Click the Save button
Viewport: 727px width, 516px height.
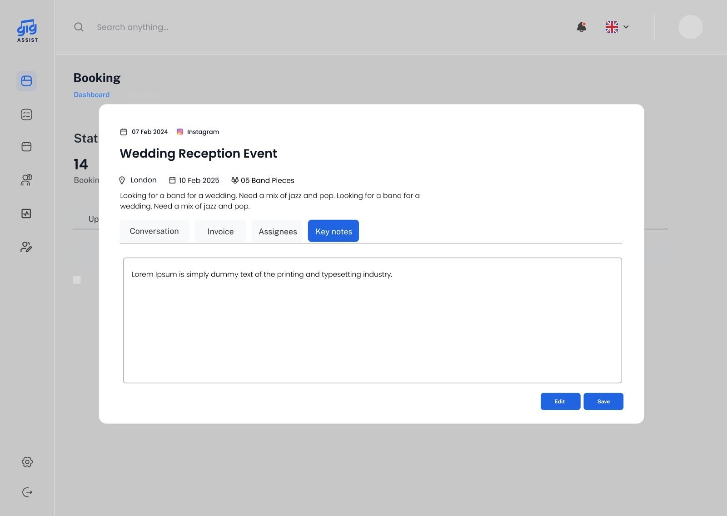(603, 402)
